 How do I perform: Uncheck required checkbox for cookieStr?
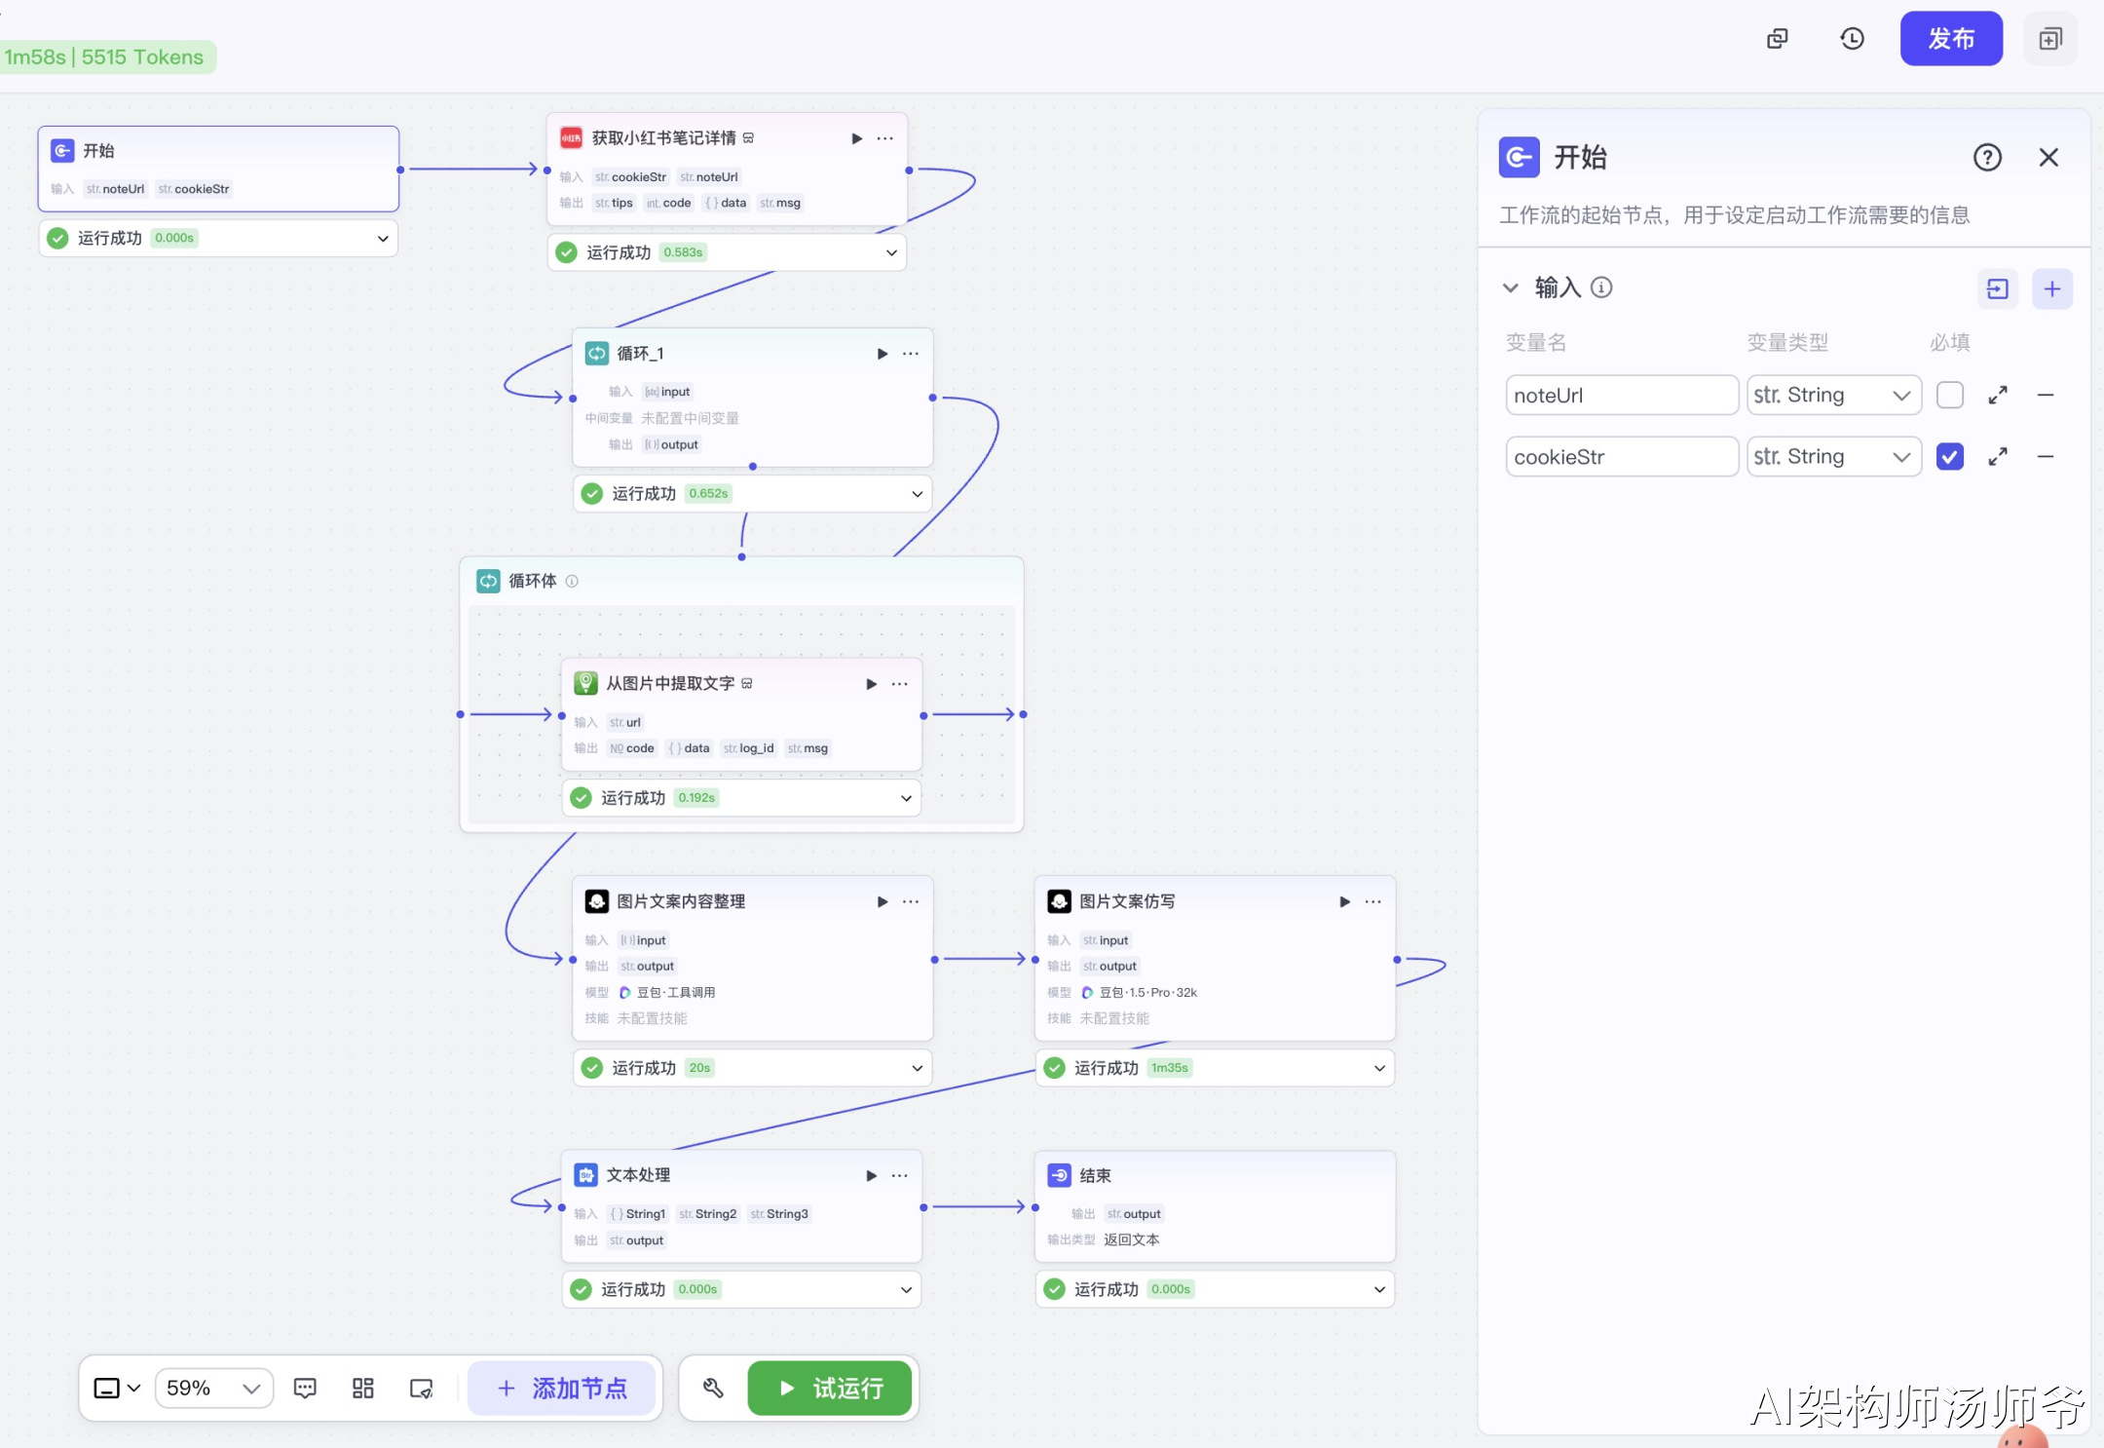tap(1949, 457)
